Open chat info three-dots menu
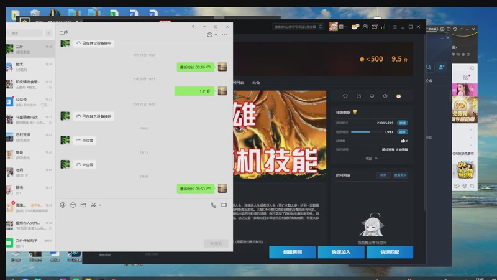Screen dimensions: 497x280 pyautogui.click(x=224, y=35)
